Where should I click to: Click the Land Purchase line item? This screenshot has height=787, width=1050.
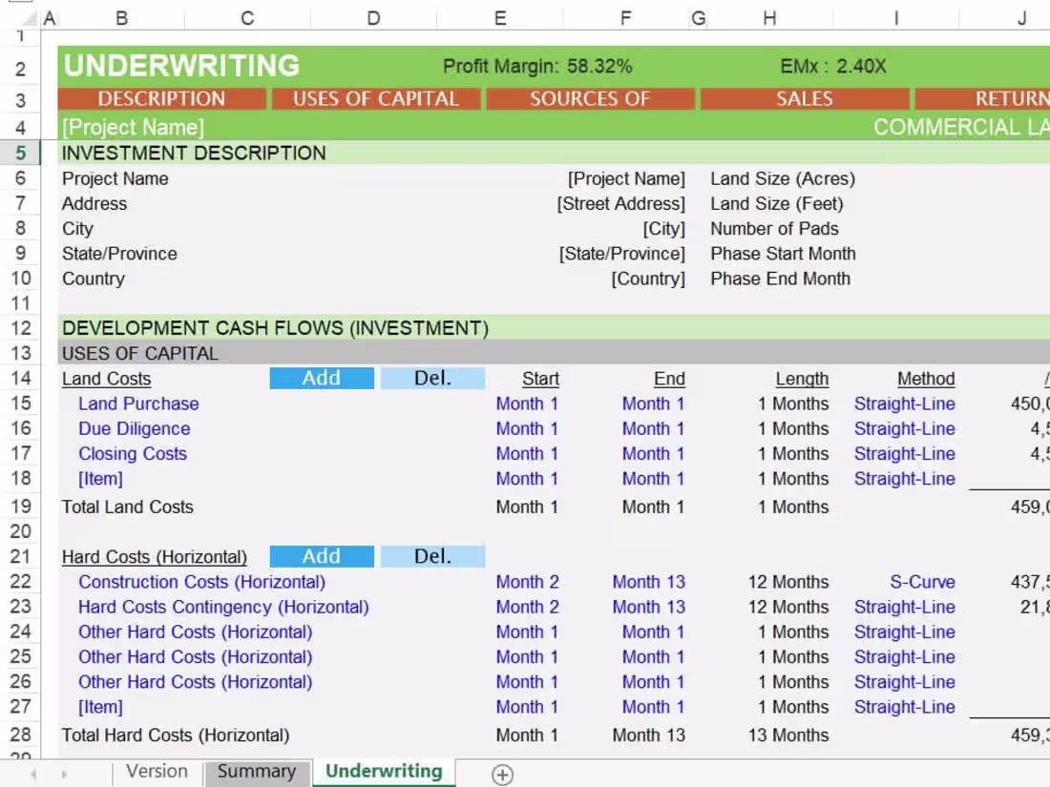[137, 404]
